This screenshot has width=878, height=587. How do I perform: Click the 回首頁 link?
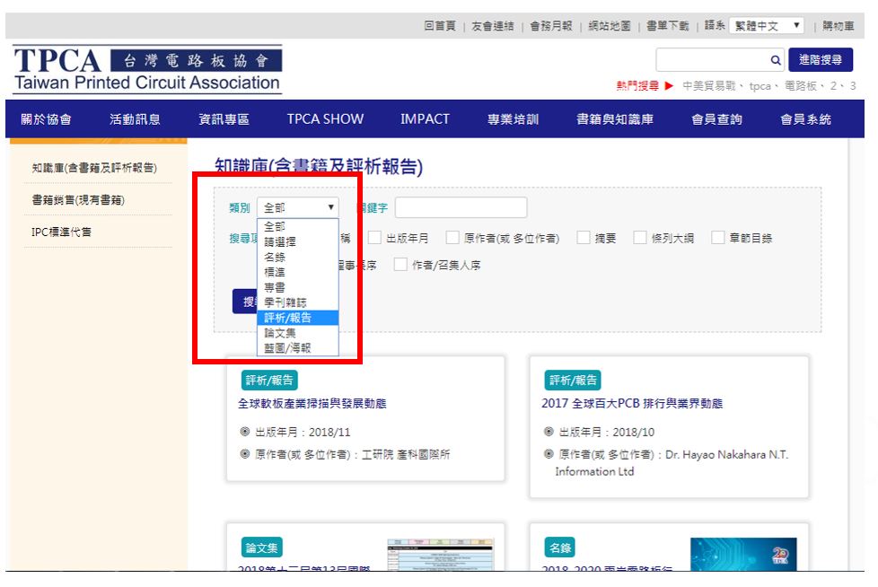(x=440, y=26)
